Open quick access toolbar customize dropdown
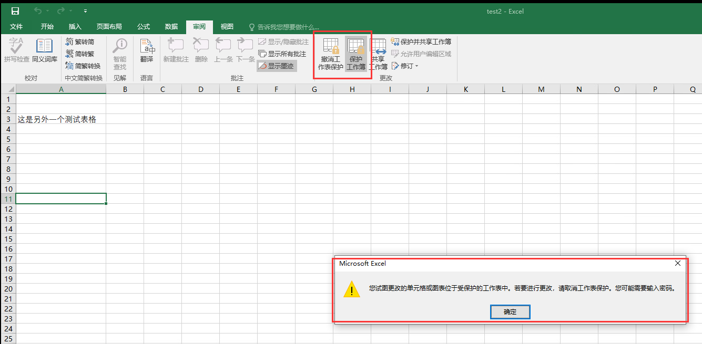 [86, 11]
